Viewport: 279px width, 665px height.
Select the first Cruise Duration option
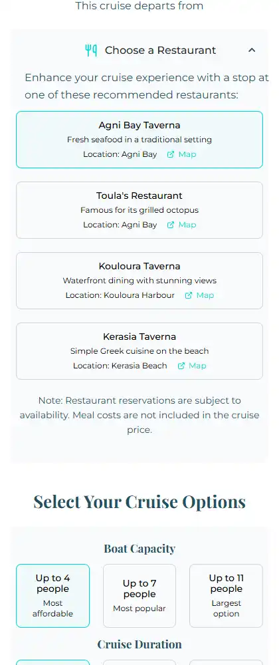tap(53, 662)
